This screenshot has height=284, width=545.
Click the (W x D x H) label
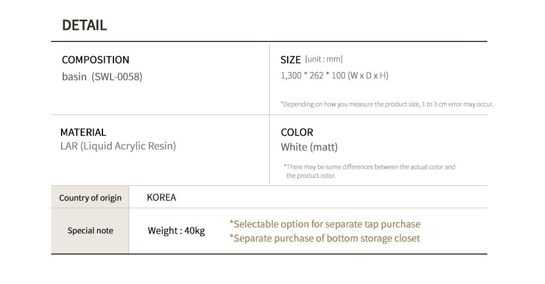coord(368,75)
